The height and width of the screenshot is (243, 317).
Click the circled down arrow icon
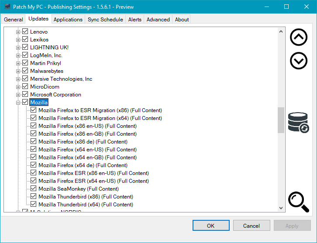[299, 61]
